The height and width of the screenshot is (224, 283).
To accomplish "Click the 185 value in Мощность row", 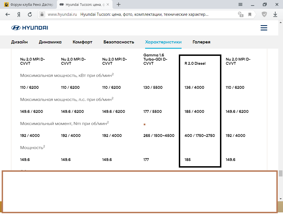I will coord(188,160).
